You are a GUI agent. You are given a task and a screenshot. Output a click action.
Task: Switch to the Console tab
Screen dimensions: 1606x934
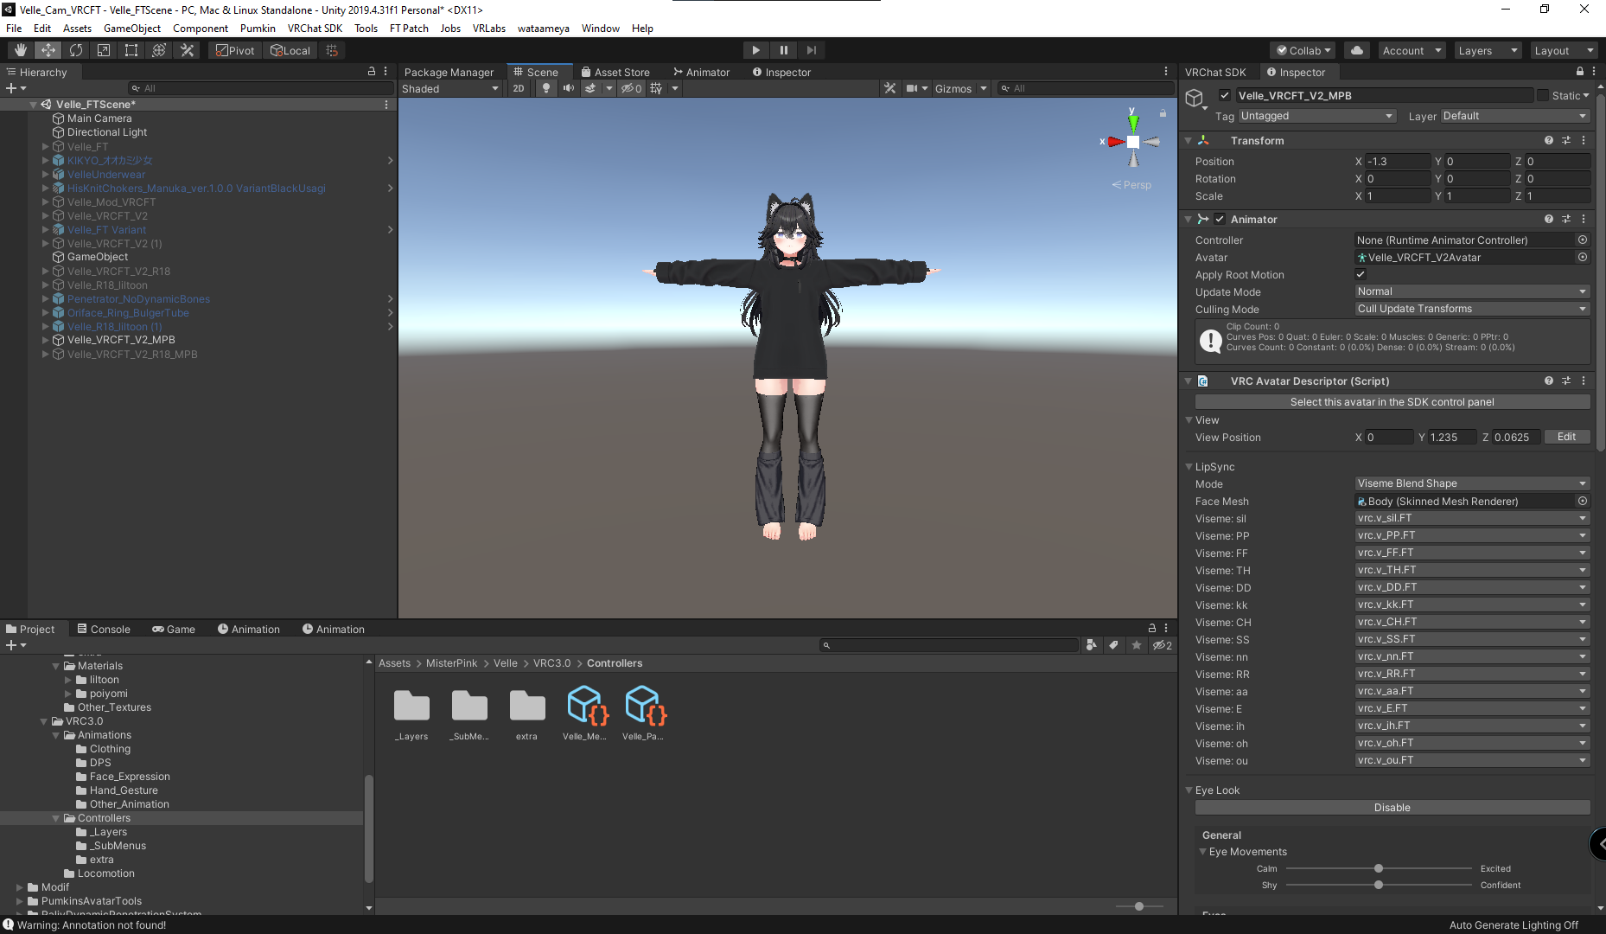(104, 629)
